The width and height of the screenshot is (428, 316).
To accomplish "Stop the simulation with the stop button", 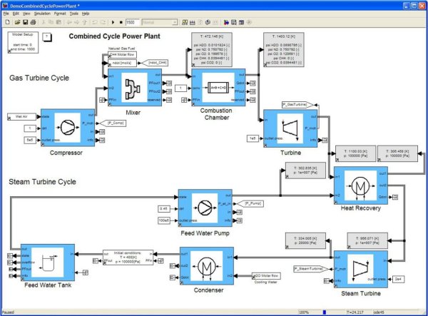I will tap(121, 22).
